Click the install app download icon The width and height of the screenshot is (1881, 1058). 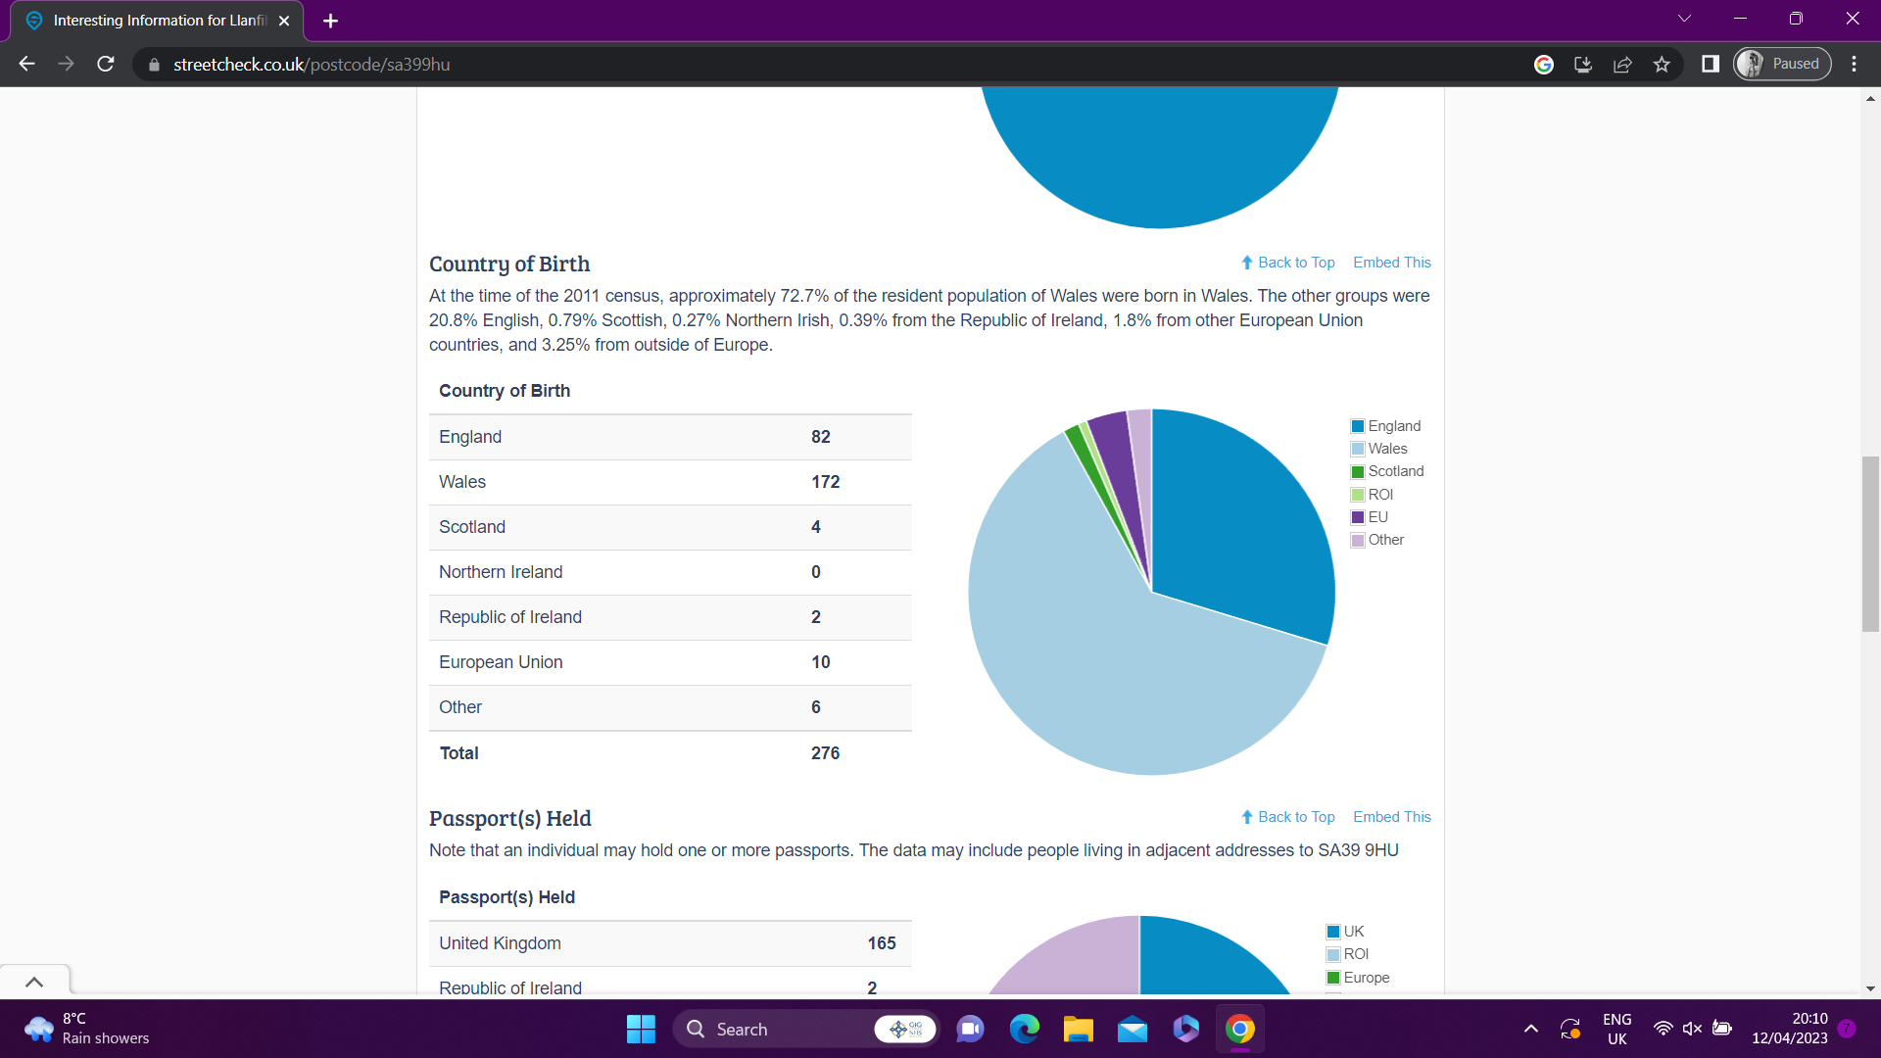[x=1583, y=65]
